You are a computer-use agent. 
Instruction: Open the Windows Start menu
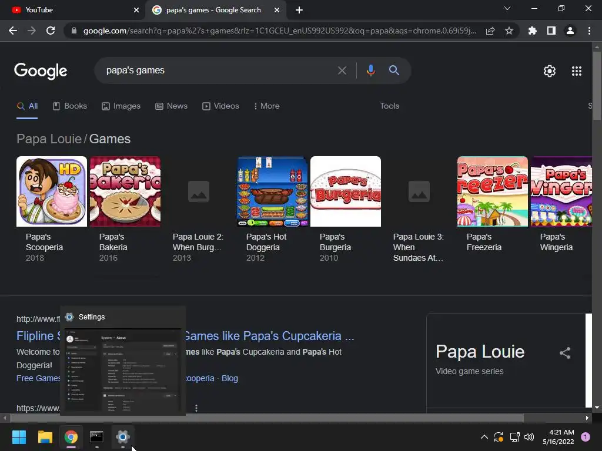[19, 437]
